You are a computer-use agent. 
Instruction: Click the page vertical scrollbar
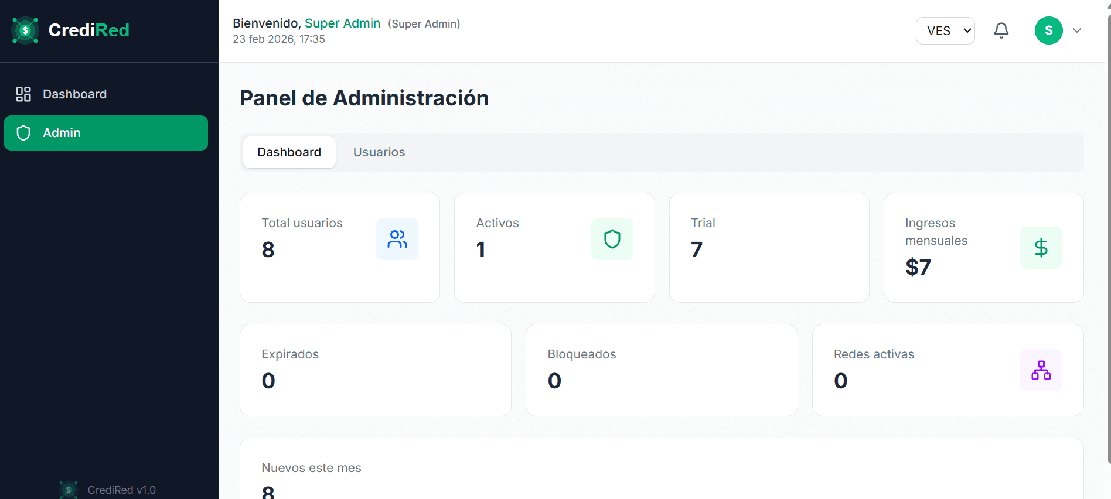coord(1108,234)
